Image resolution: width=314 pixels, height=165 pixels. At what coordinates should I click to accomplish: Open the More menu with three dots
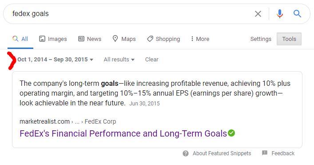pos(200,39)
